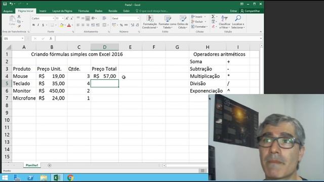Click the Entrar sign-in link
The height and width of the screenshot is (182, 324).
pyautogui.click(x=233, y=11)
